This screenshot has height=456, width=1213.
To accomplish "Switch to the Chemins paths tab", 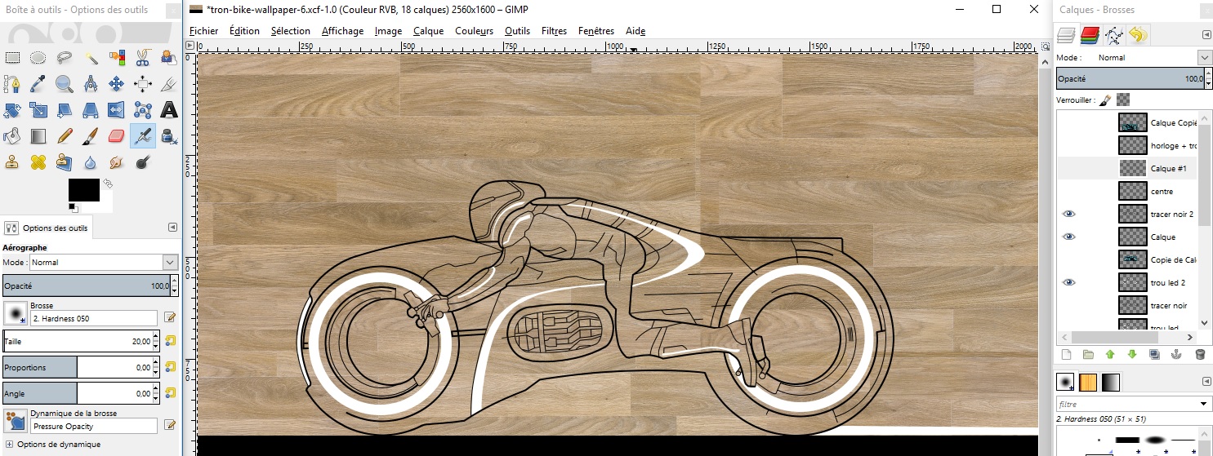I will point(1113,34).
